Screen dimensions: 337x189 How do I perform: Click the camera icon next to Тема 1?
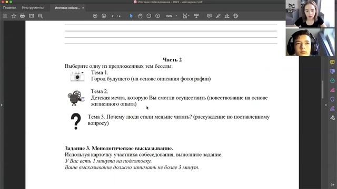pos(77,76)
